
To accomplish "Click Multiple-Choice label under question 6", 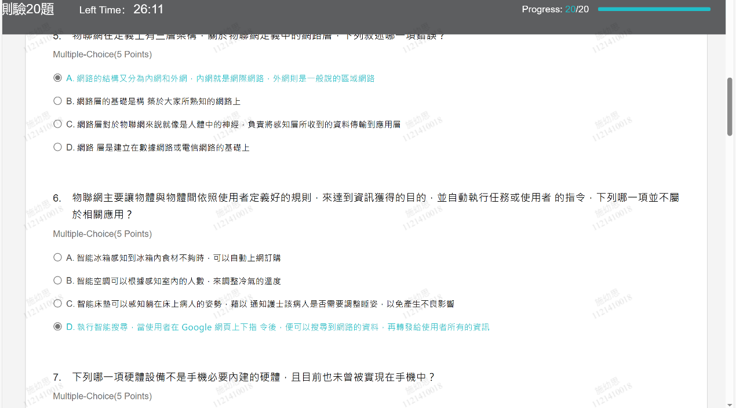I will point(102,234).
